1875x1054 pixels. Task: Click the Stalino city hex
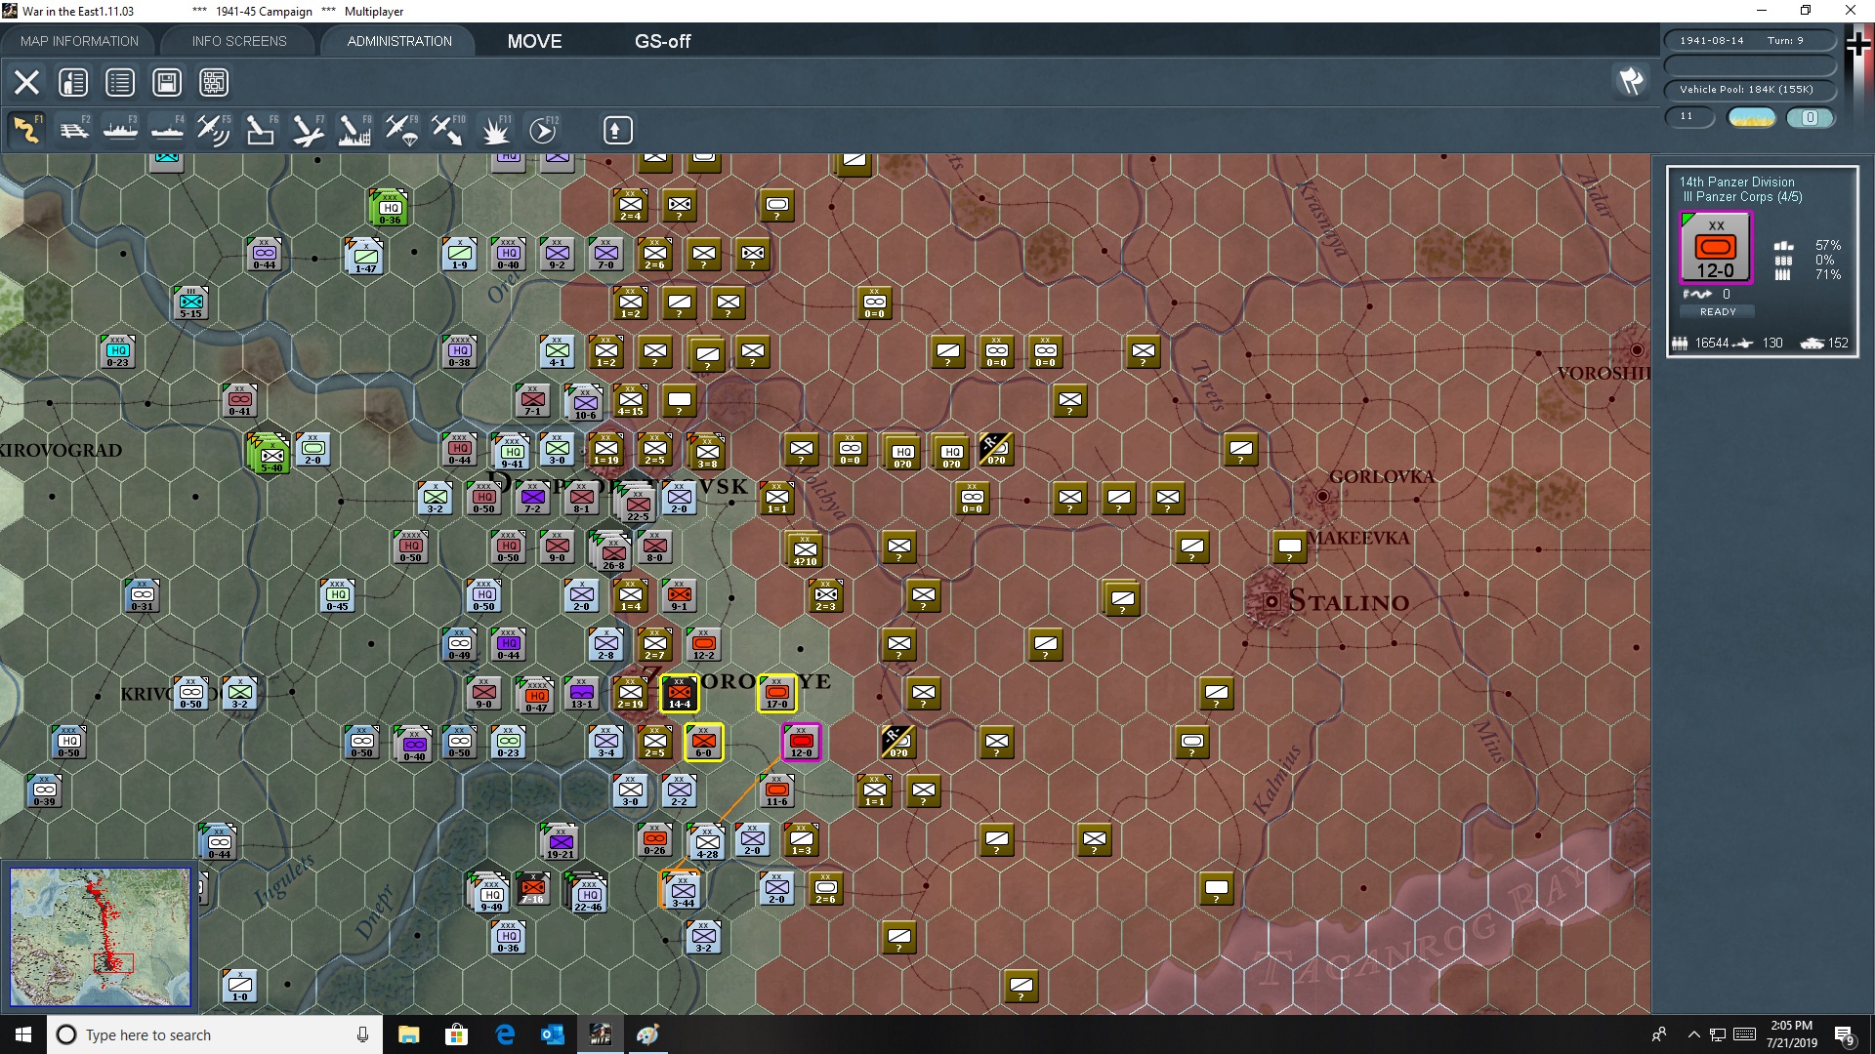tap(1271, 601)
